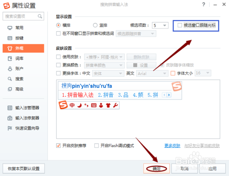Open the 拼音串颜色 dropdown
229x176 pixels.
(104, 66)
